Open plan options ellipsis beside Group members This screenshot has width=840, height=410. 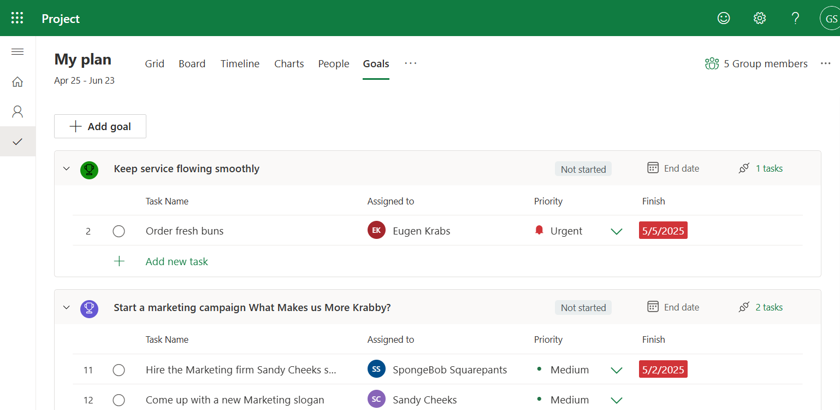(x=825, y=64)
